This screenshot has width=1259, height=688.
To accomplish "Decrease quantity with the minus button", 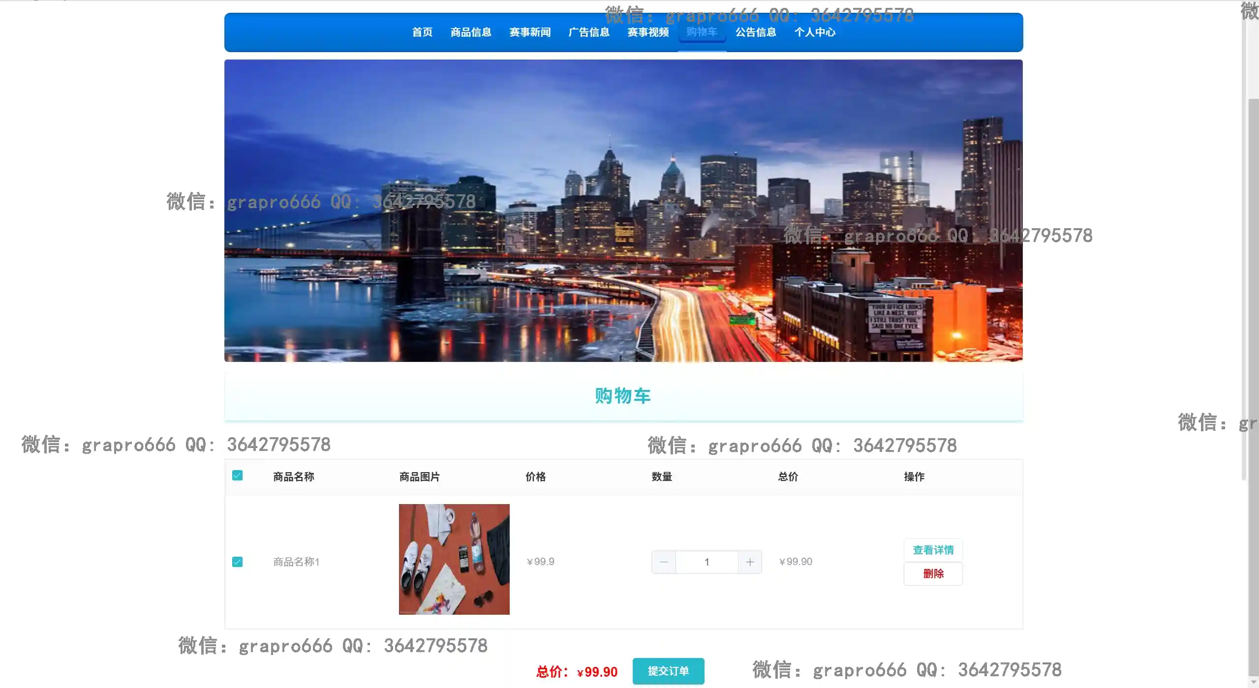I will tap(664, 562).
